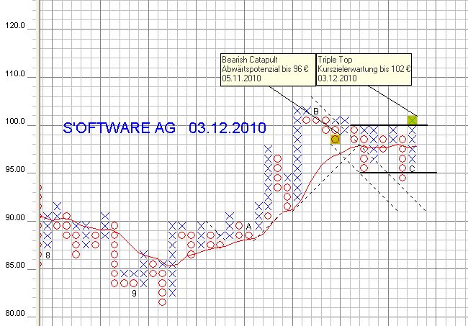Click the month marker 8
The width and height of the screenshot is (468, 326).
tap(48, 255)
